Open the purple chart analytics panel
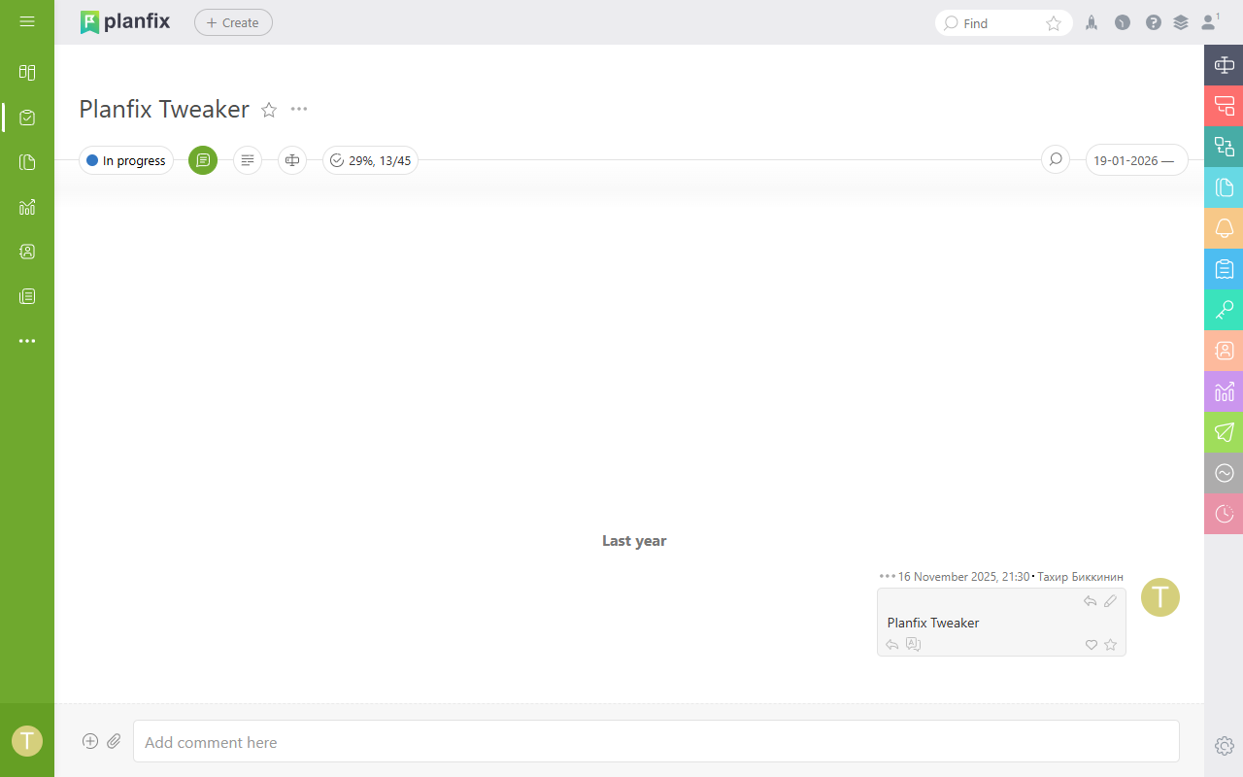The width and height of the screenshot is (1243, 777). (x=1224, y=391)
